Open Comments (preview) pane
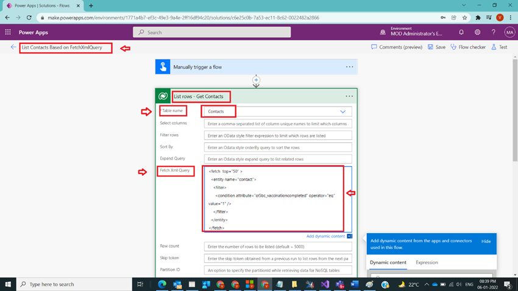The image size is (518, 291). click(397, 47)
